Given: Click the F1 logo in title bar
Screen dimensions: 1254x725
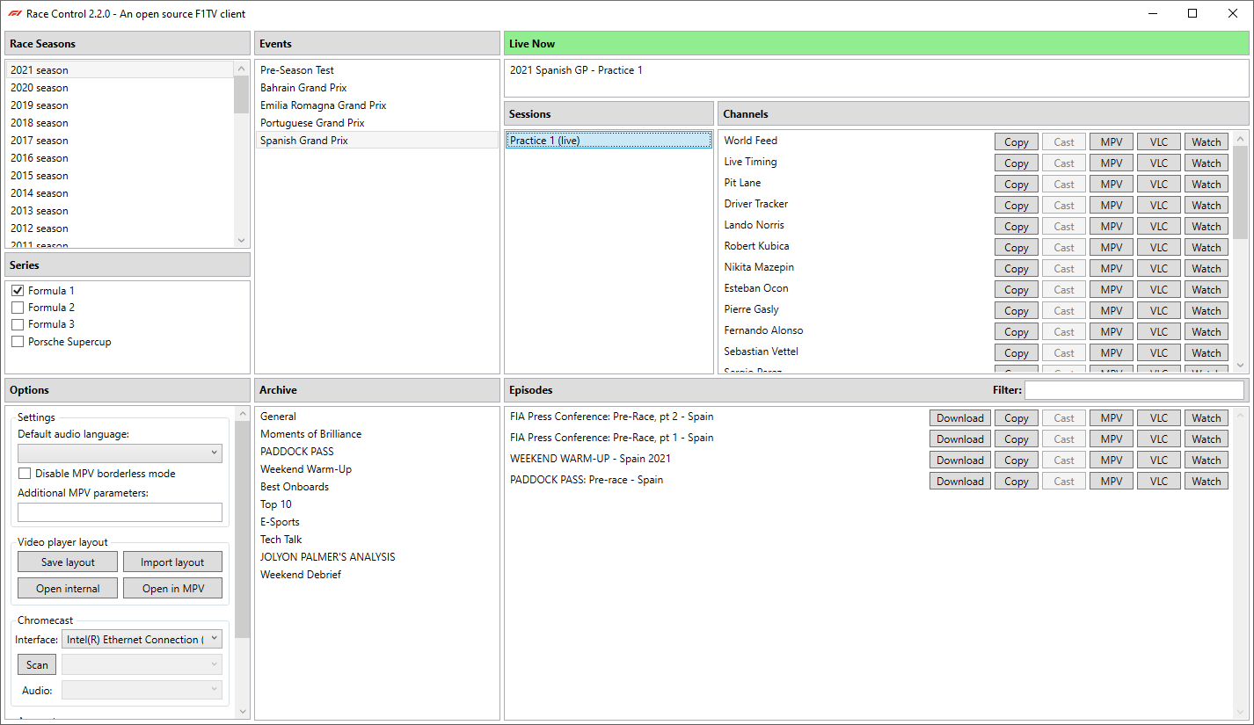Looking at the screenshot, I should (13, 13).
